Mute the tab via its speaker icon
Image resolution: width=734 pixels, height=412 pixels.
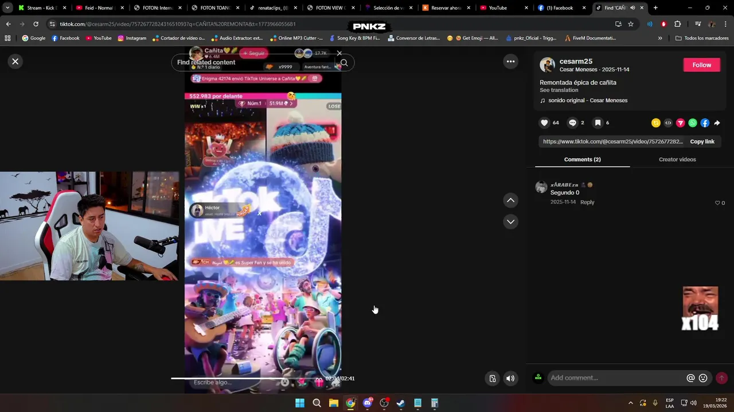pos(633,8)
